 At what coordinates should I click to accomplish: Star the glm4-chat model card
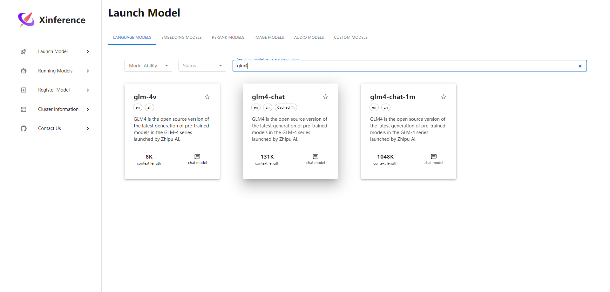[325, 97]
